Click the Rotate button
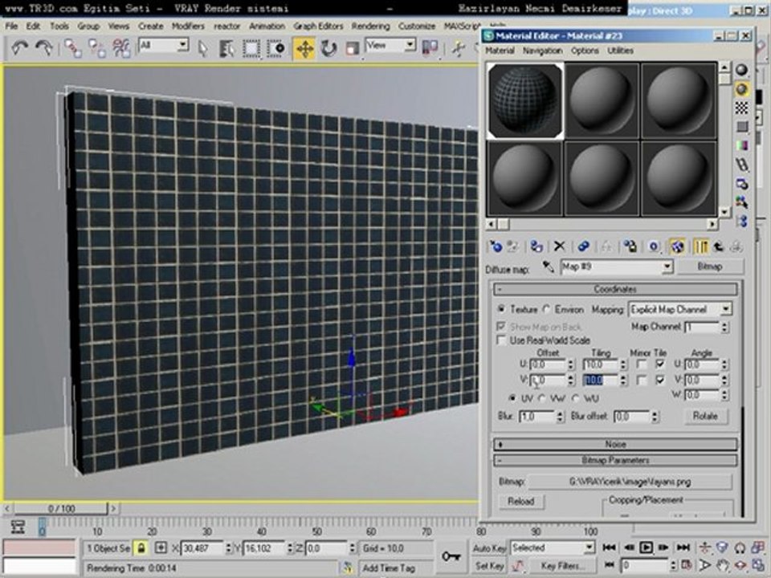Viewport: 771px width, 578px height. pyautogui.click(x=705, y=417)
